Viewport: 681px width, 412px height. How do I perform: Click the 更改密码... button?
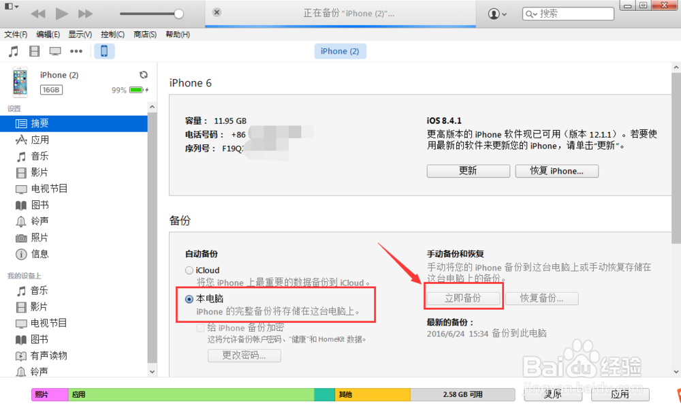click(244, 355)
